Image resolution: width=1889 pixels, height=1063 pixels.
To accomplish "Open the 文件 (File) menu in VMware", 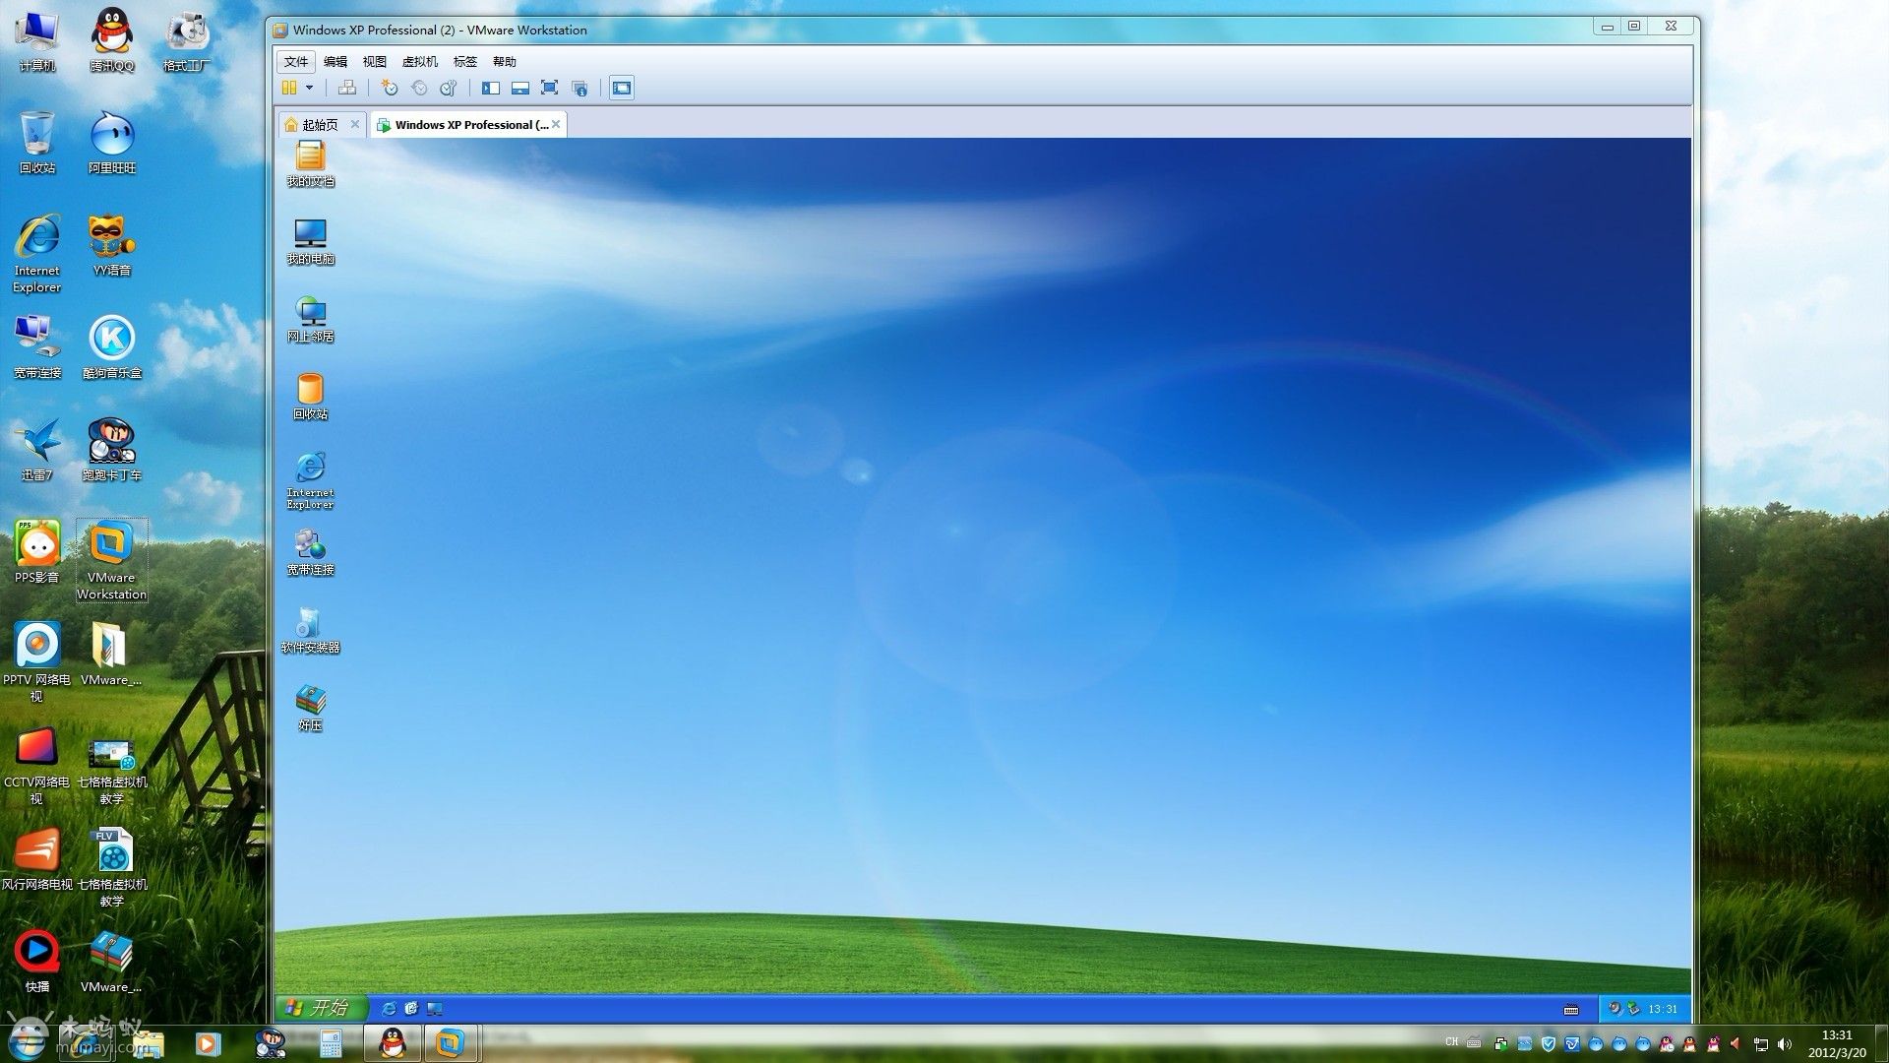I will (x=294, y=61).
